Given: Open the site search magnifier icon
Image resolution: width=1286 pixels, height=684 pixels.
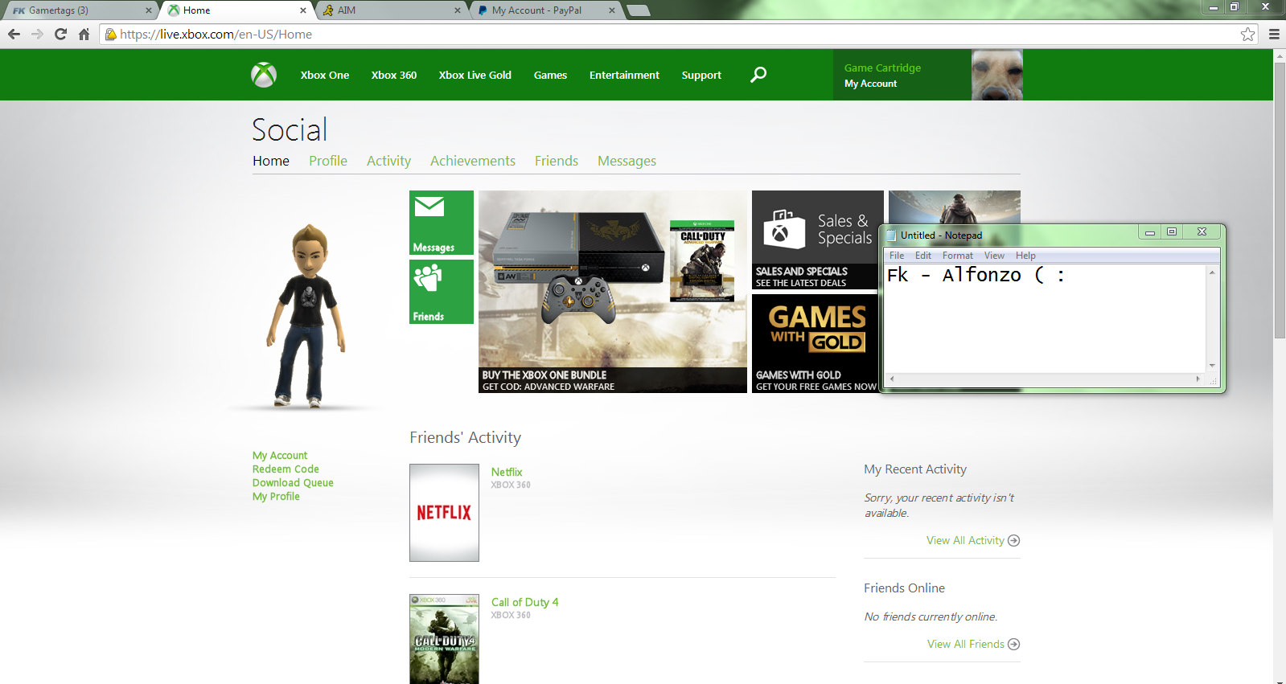Looking at the screenshot, I should pyautogui.click(x=758, y=75).
